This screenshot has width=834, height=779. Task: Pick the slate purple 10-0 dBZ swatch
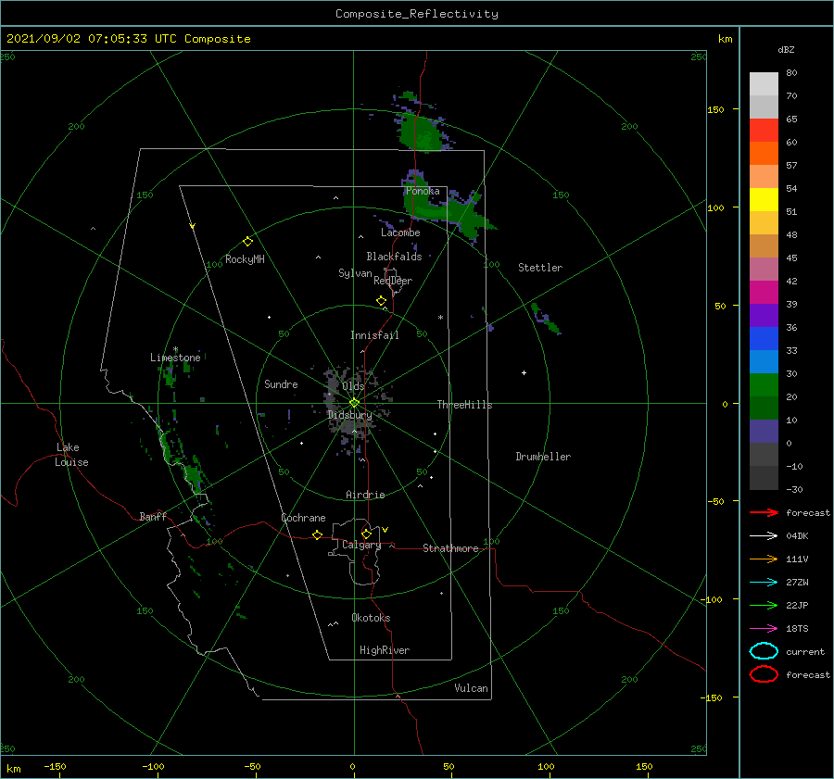point(764,432)
